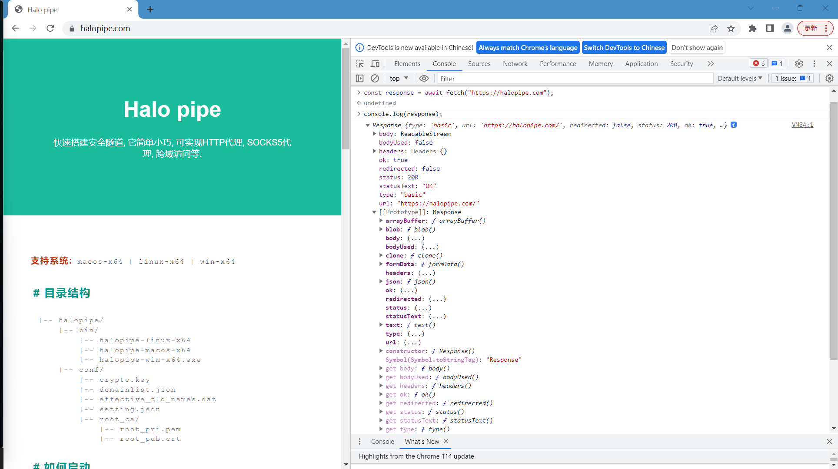Click the inspect element picker icon
Image resolution: width=838 pixels, height=469 pixels.
tap(359, 63)
